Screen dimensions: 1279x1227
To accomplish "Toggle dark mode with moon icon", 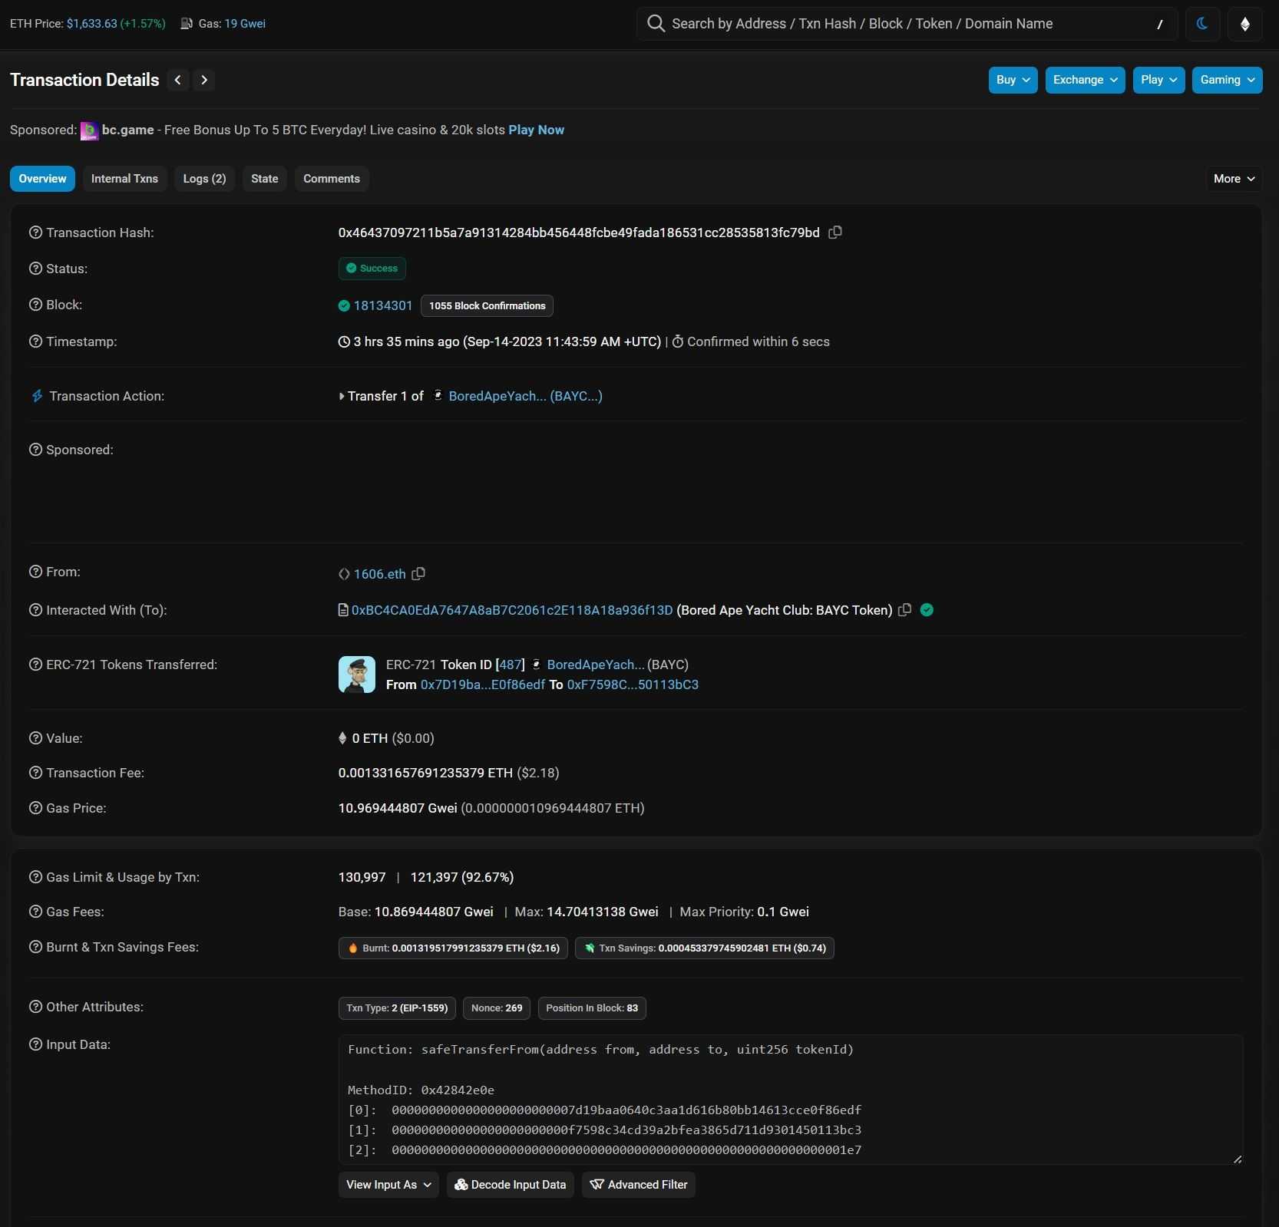I will pyautogui.click(x=1202, y=24).
